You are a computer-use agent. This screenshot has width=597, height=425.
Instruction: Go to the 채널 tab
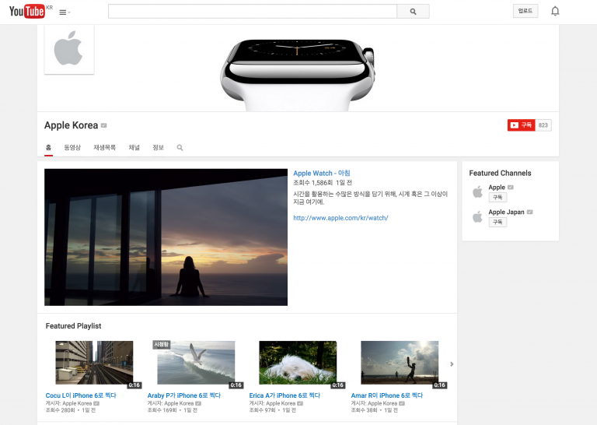[134, 148]
